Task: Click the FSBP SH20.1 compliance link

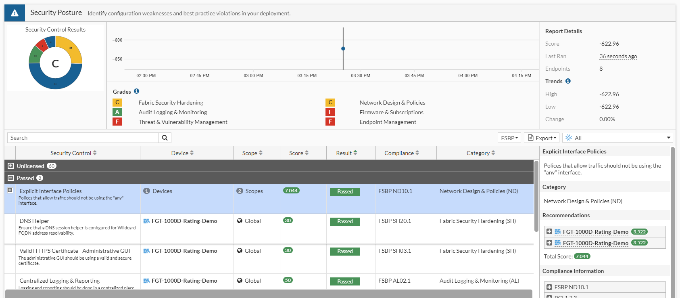Action: coord(394,221)
